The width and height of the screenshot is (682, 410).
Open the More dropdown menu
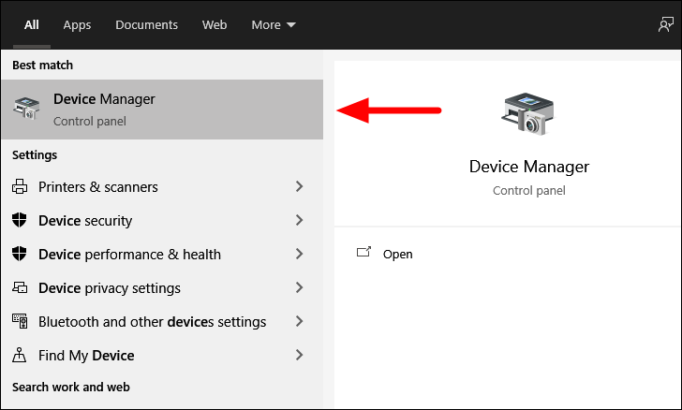pos(274,24)
